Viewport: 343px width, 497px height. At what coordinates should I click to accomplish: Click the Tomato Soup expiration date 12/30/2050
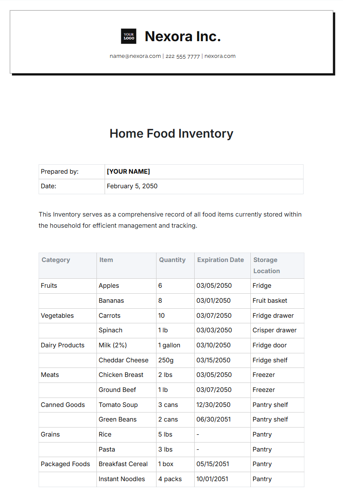214,405
